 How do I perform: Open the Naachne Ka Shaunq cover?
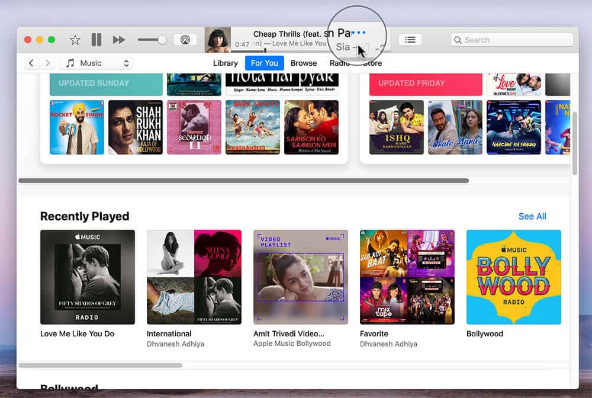click(x=514, y=127)
